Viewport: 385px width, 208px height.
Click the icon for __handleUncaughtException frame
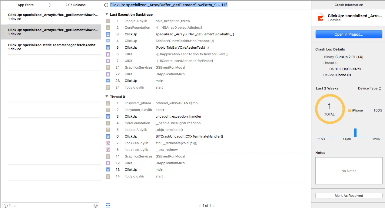click(108, 123)
